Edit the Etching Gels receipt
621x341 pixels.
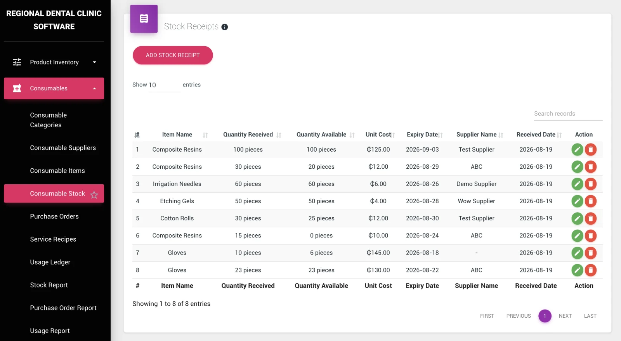tap(578, 201)
